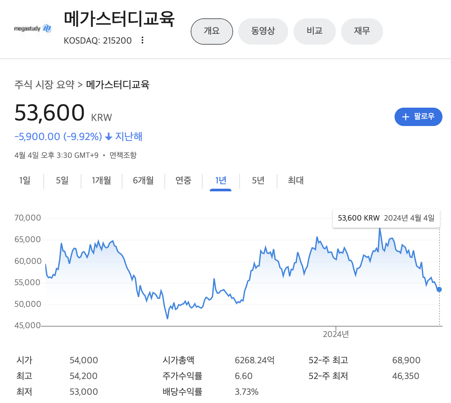The height and width of the screenshot is (403, 451).
Task: Click the 52-주 최저 value 46,350
Action: coord(406,376)
